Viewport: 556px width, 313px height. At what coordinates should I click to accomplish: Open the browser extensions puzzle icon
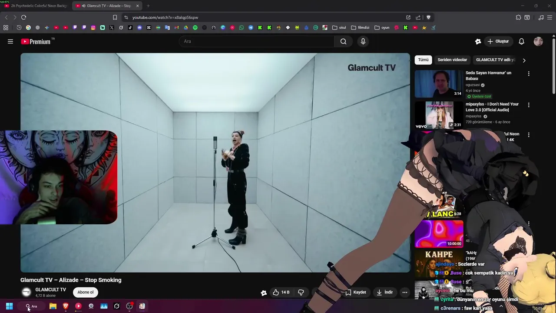click(x=518, y=17)
